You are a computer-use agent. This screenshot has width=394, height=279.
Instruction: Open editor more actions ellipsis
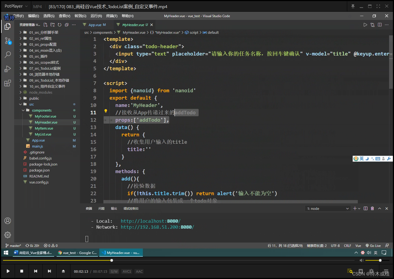(387, 25)
